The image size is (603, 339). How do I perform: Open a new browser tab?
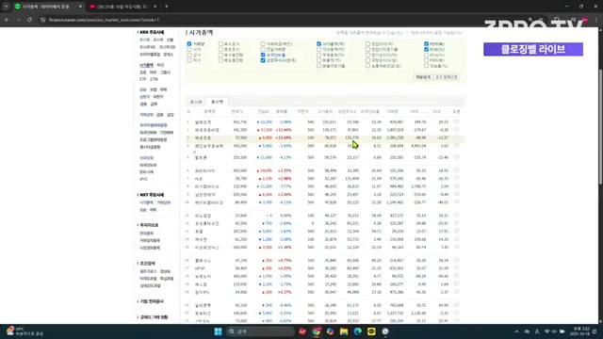(x=167, y=7)
